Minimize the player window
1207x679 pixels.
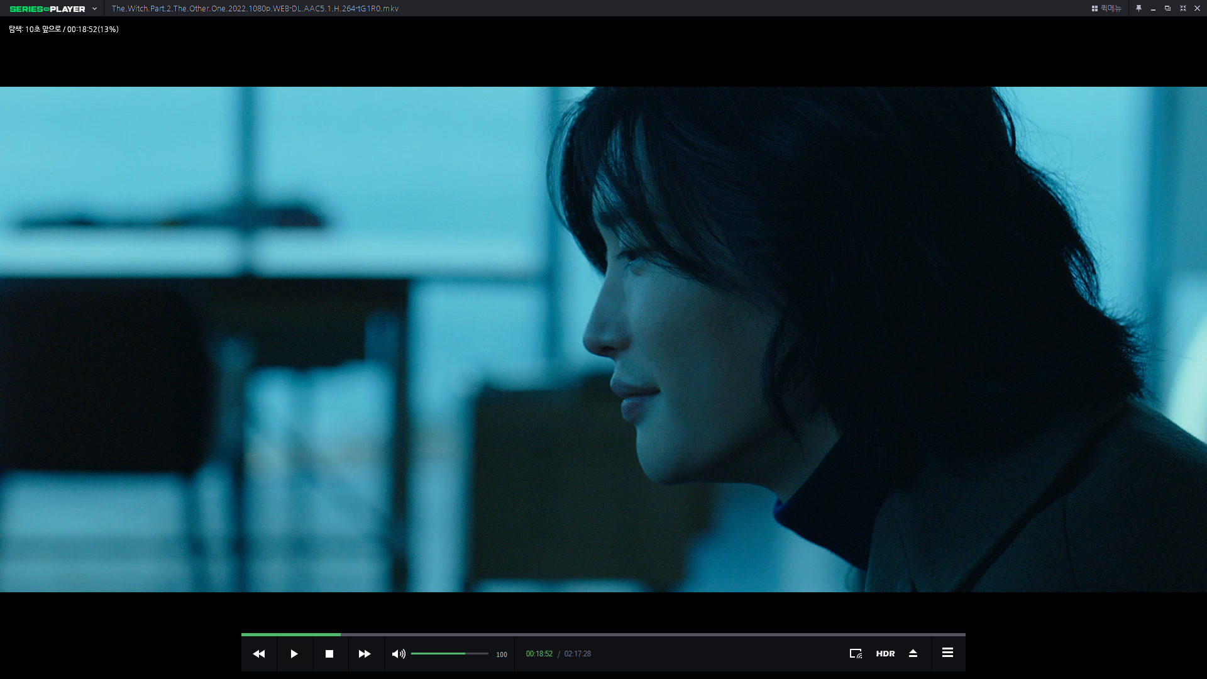click(1153, 9)
